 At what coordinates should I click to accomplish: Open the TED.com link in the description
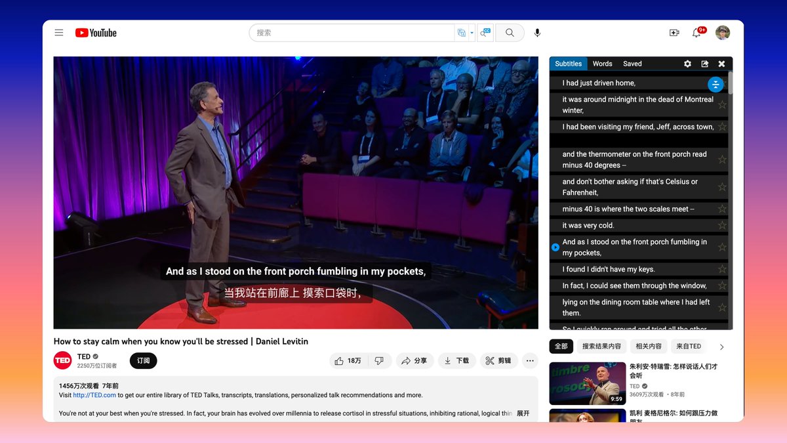coord(94,394)
